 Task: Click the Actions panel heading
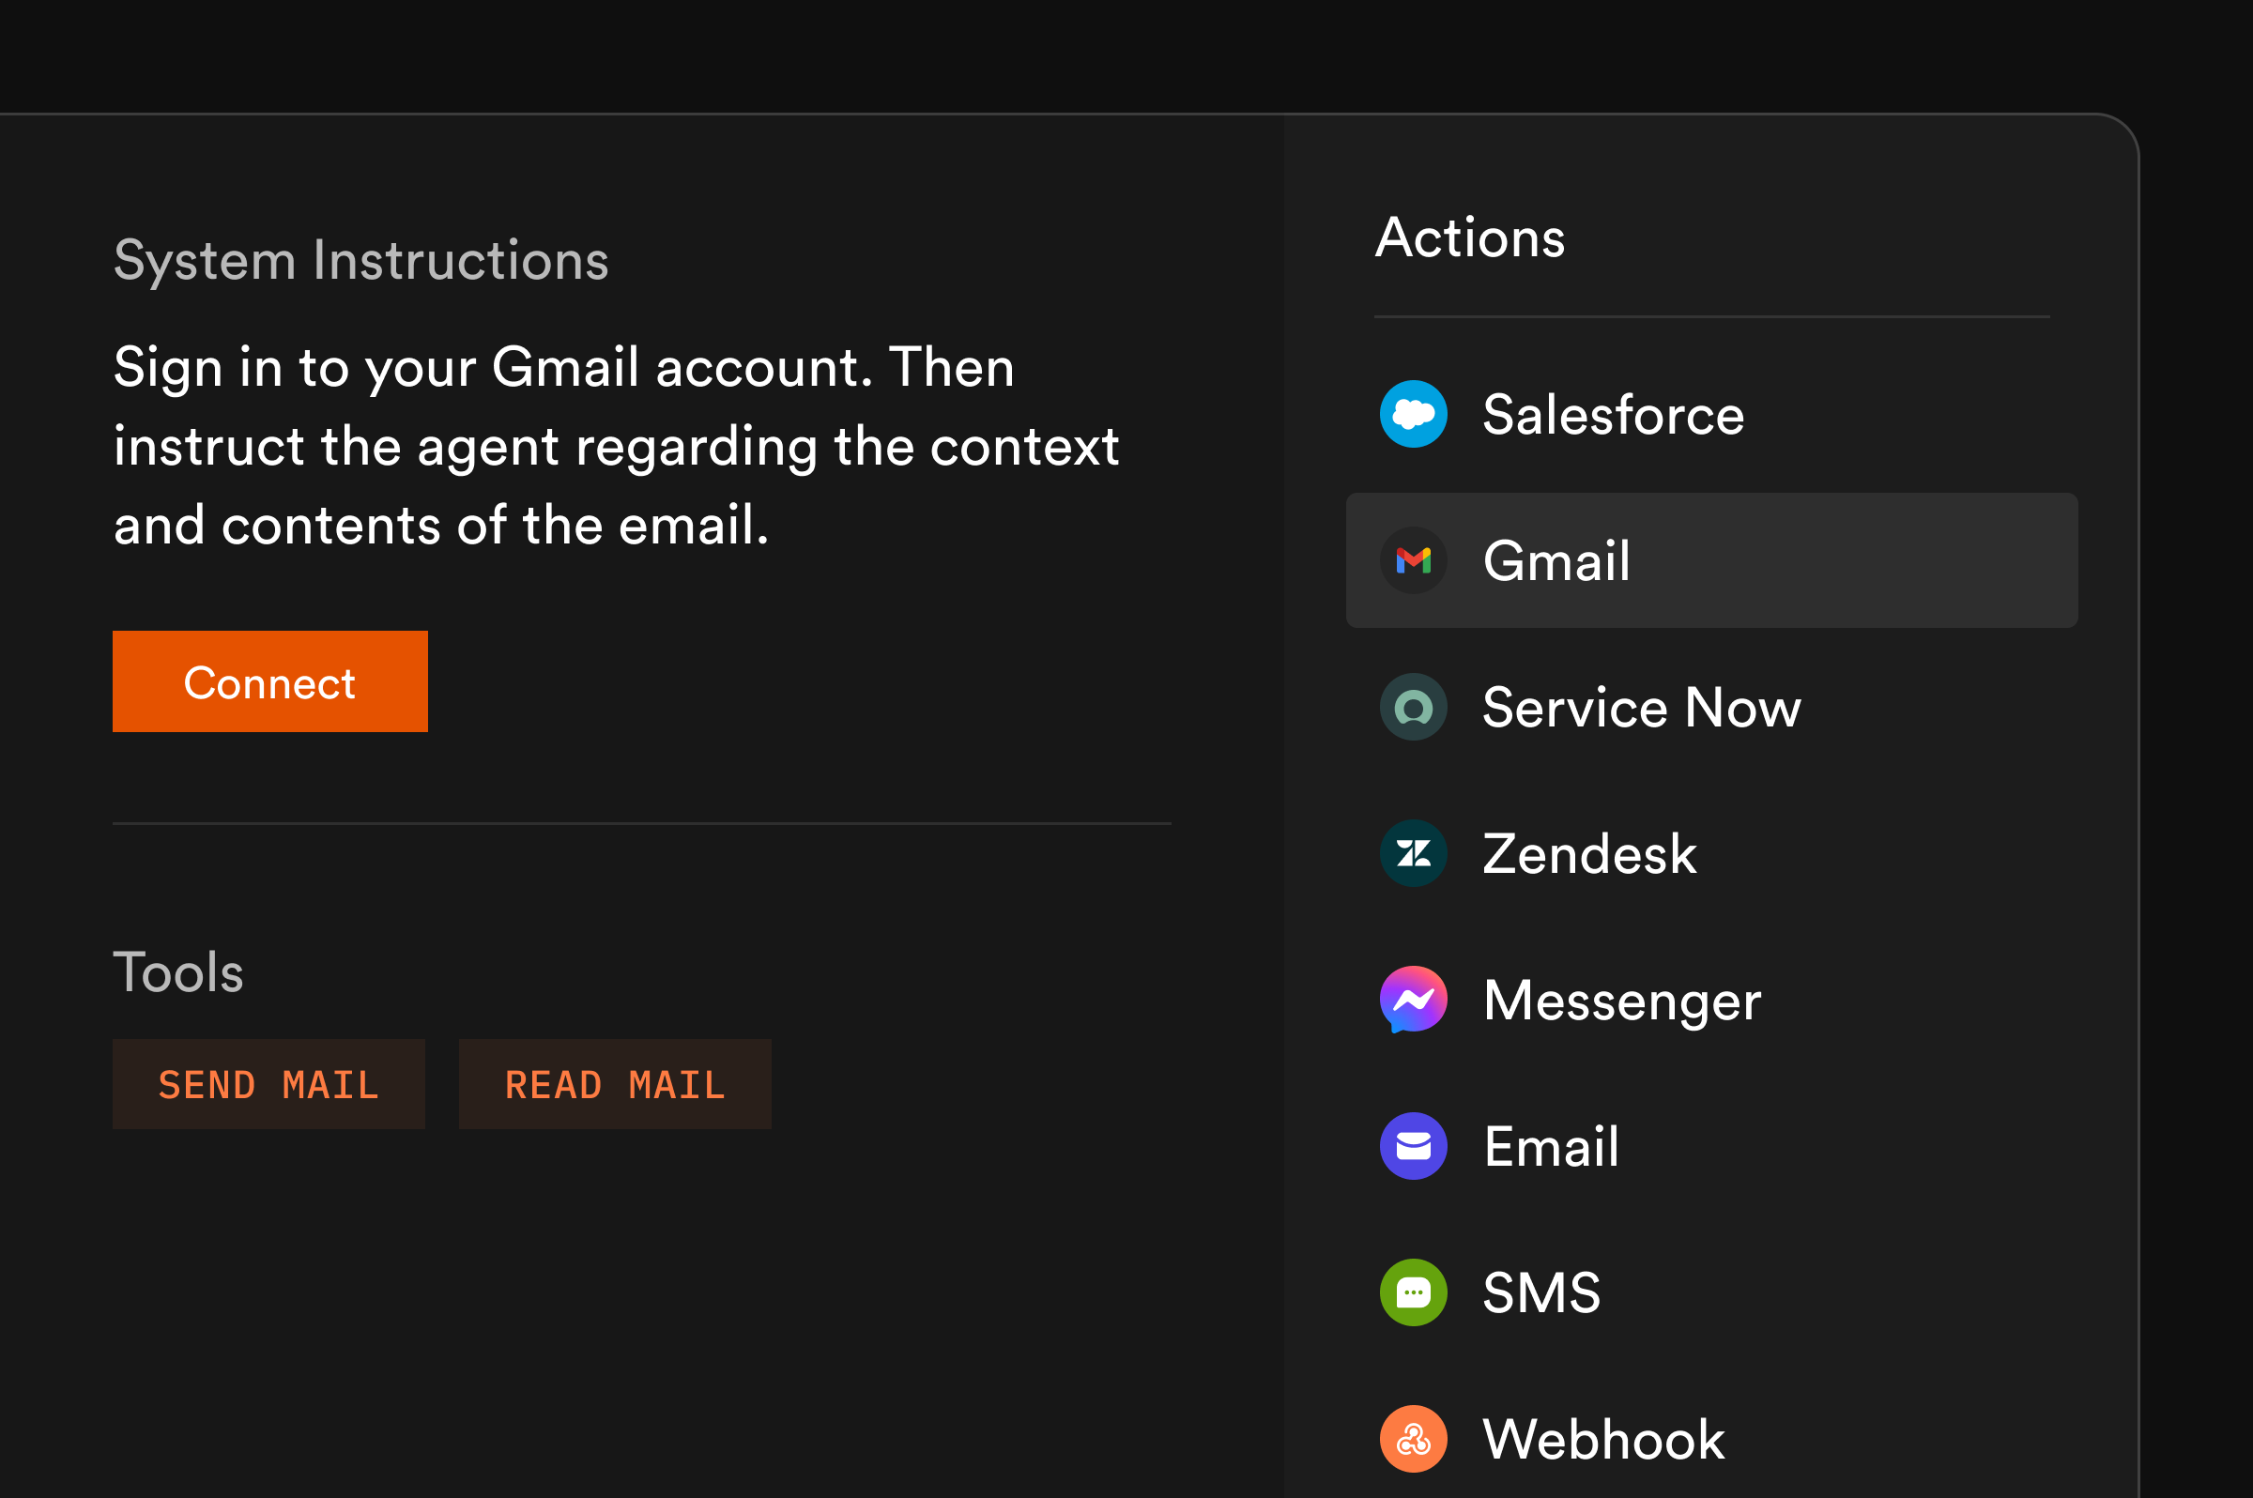click(x=1469, y=237)
